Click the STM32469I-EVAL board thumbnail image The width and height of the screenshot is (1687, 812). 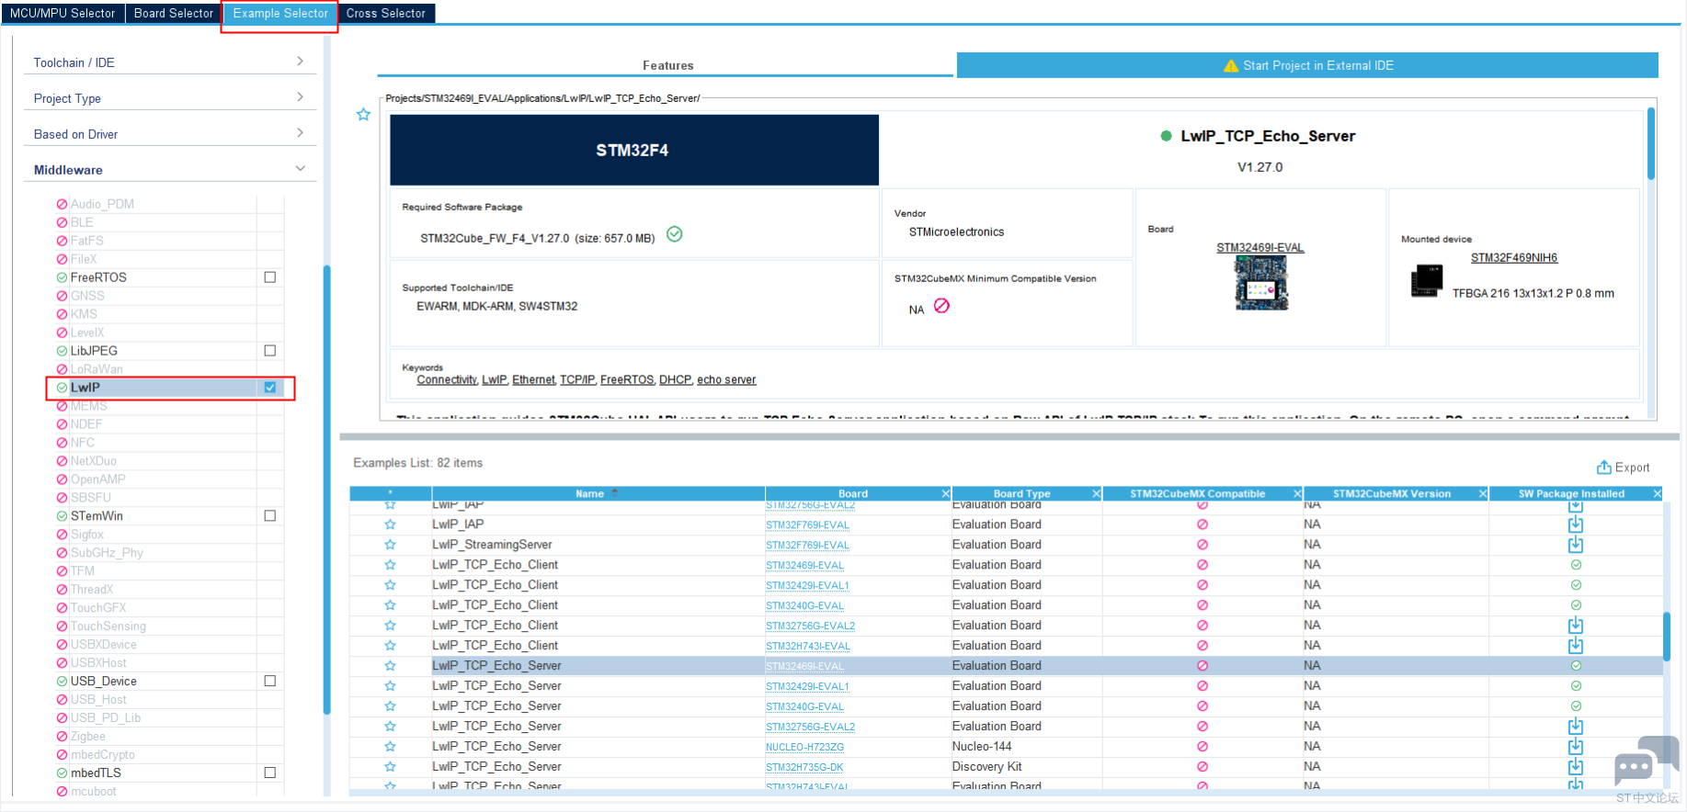point(1260,283)
